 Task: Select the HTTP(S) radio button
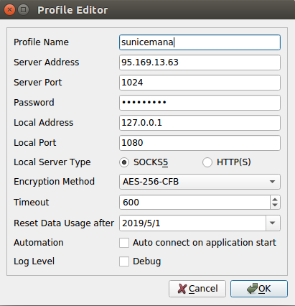click(x=207, y=162)
